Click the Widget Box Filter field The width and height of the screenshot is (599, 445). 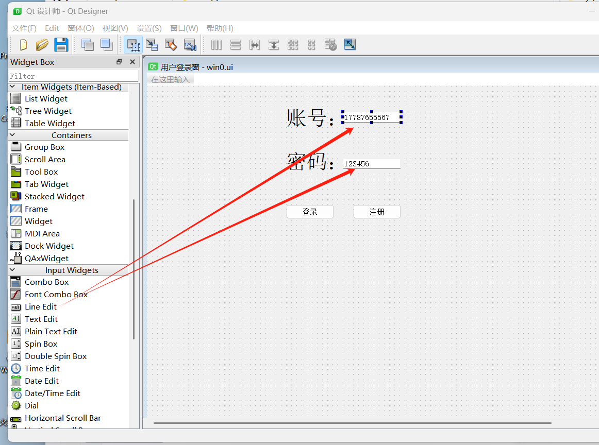point(73,76)
